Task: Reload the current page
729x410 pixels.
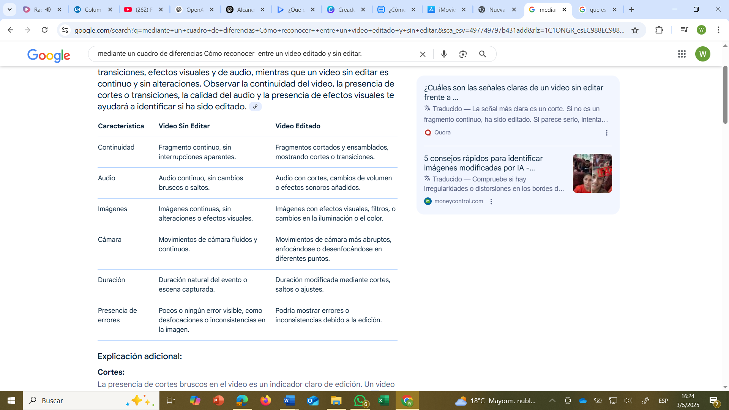Action: (x=44, y=30)
